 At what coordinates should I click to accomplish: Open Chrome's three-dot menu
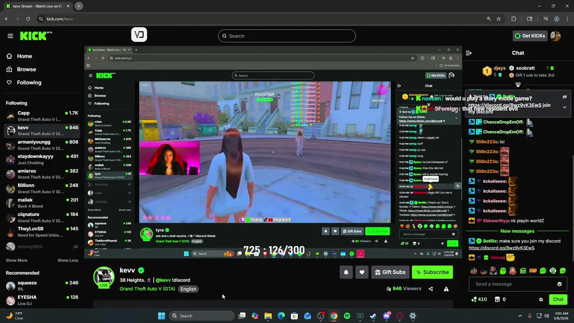click(x=567, y=19)
